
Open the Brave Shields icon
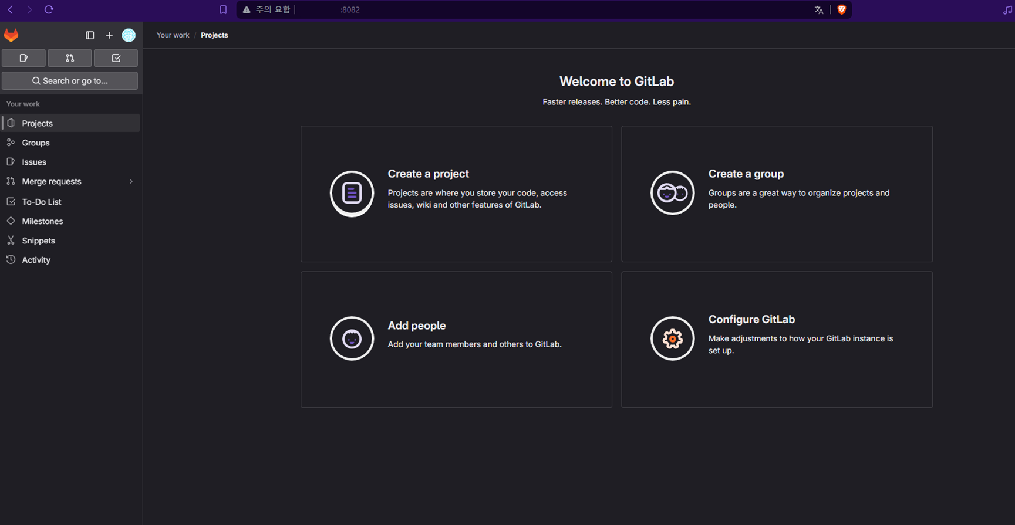pyautogui.click(x=842, y=9)
